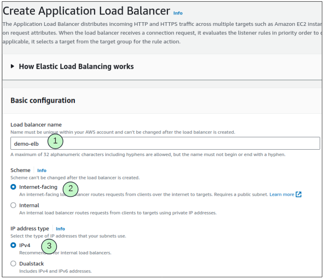Click the Create Application Load Balancer page title
The width and height of the screenshot is (324, 279).
(x=86, y=11)
